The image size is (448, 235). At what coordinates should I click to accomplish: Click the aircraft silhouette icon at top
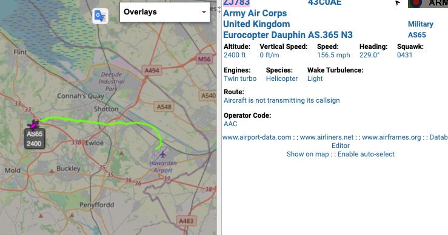pos(398,3)
